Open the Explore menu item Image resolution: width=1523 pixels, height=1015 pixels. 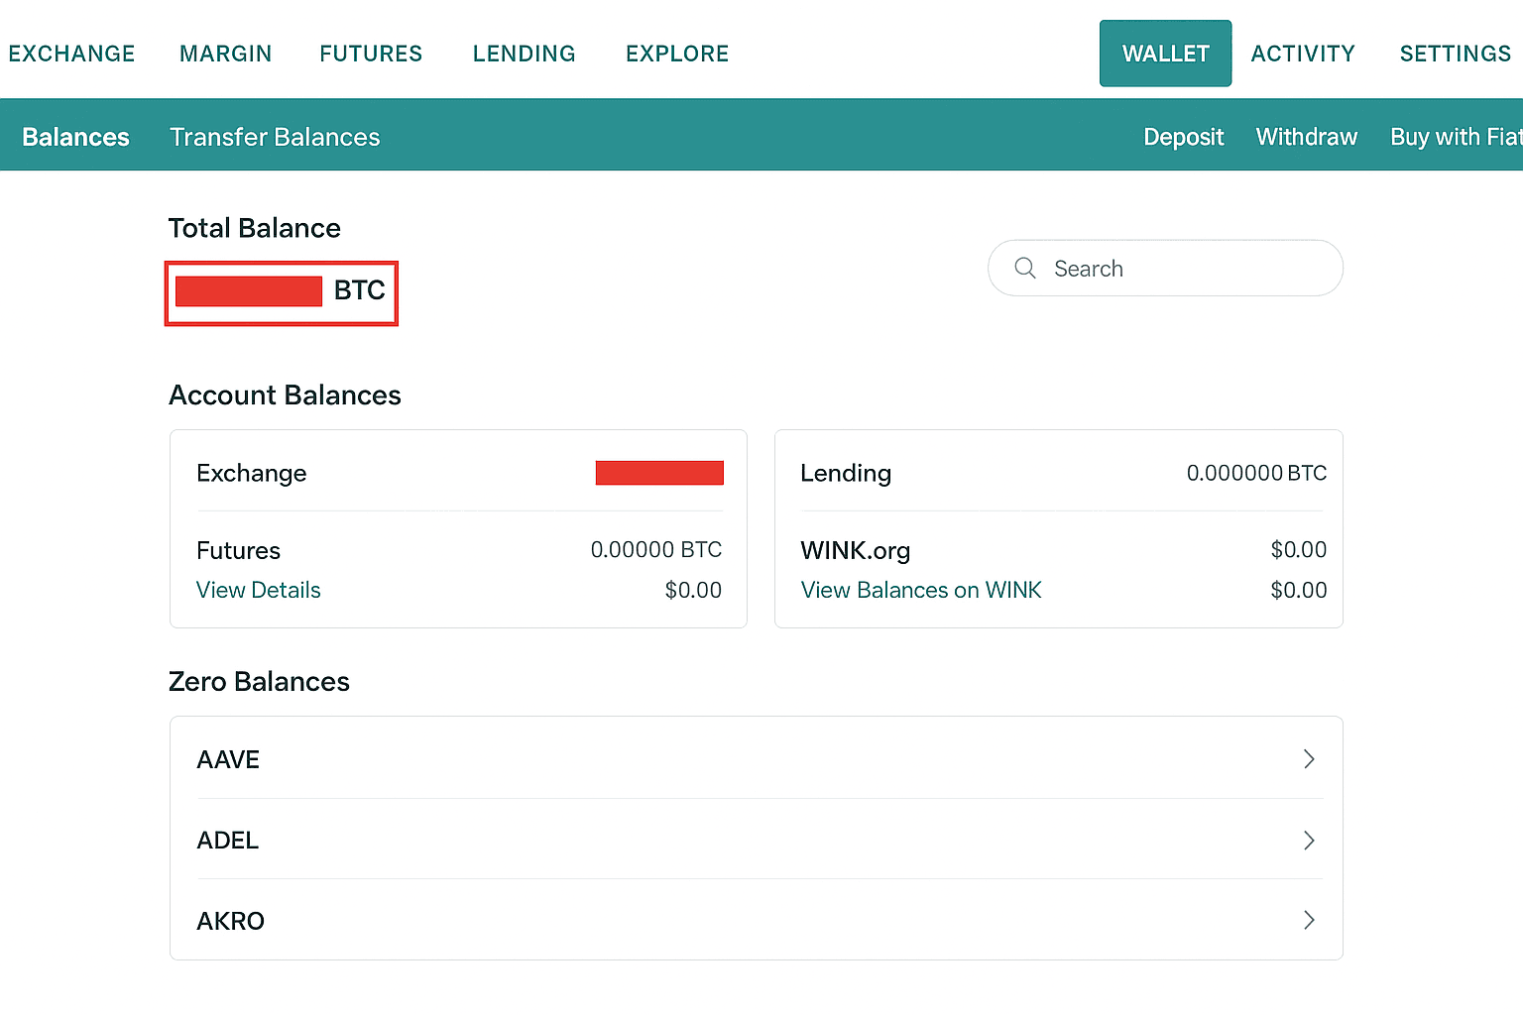(x=677, y=54)
